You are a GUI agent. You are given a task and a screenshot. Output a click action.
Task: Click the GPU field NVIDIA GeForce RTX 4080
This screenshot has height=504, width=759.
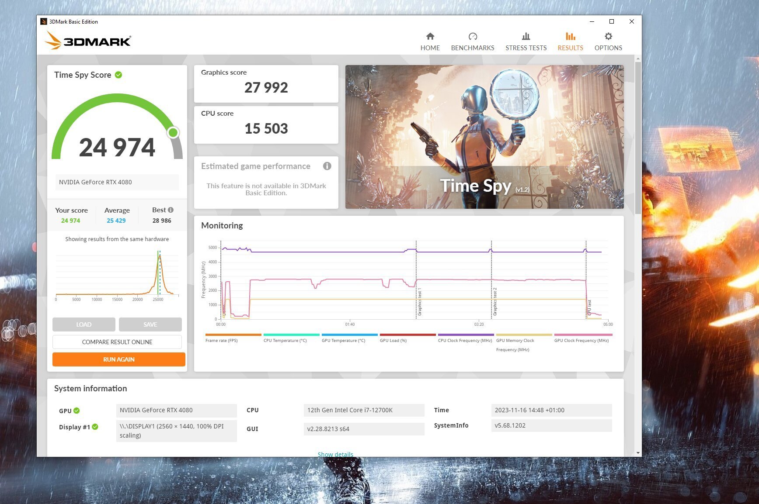coord(177,411)
